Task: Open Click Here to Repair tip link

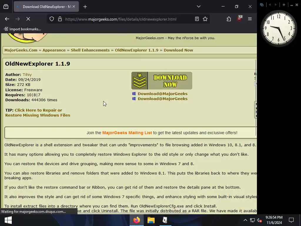Action: click(38, 113)
